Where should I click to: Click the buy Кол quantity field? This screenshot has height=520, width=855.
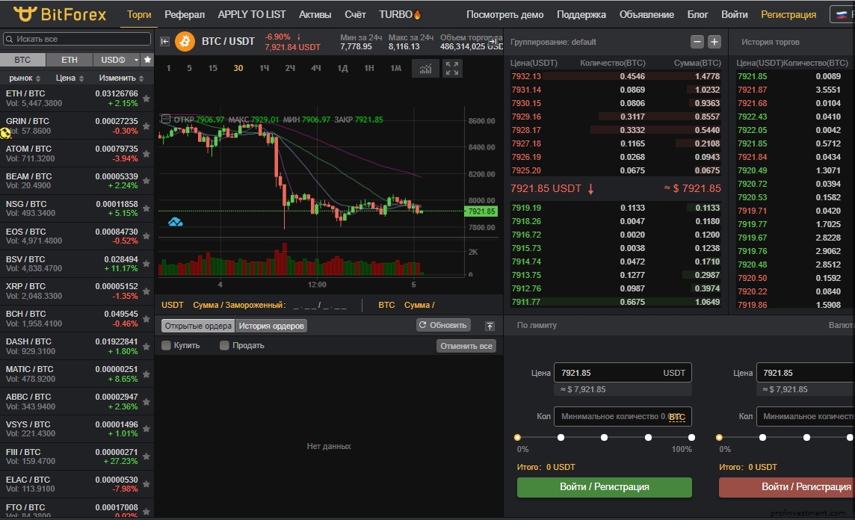[623, 416]
